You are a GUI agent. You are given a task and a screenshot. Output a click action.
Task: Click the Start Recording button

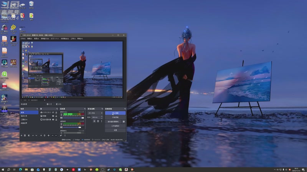click(x=116, y=117)
